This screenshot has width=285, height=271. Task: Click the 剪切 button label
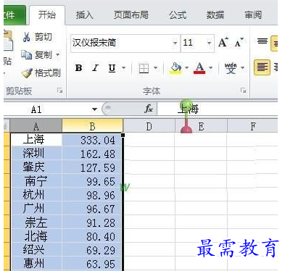pos(44,37)
